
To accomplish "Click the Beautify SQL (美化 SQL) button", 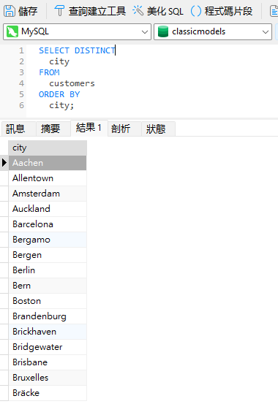I will point(158,11).
